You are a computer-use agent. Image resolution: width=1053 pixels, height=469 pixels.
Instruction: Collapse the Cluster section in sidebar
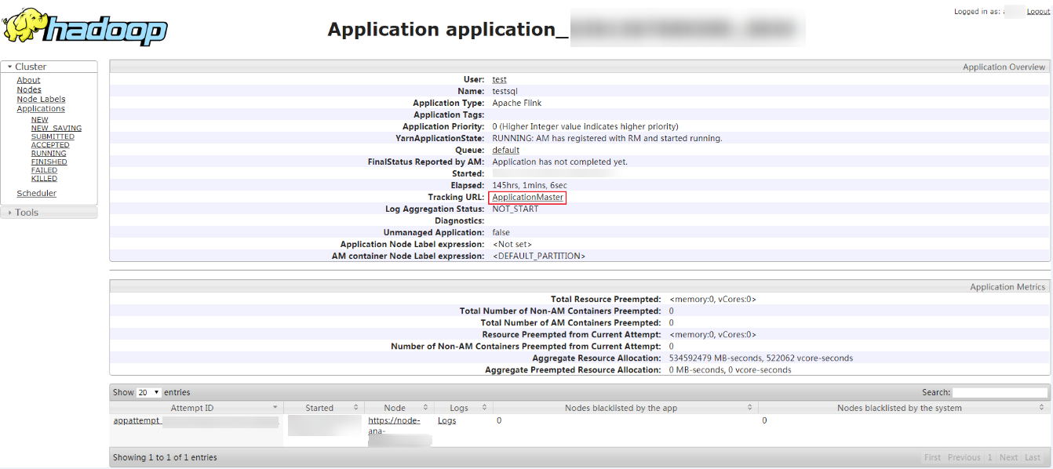pos(30,67)
